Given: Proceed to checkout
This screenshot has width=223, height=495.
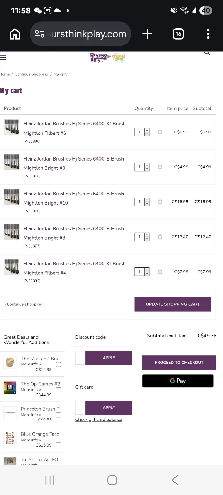Looking at the screenshot, I should click(x=179, y=362).
